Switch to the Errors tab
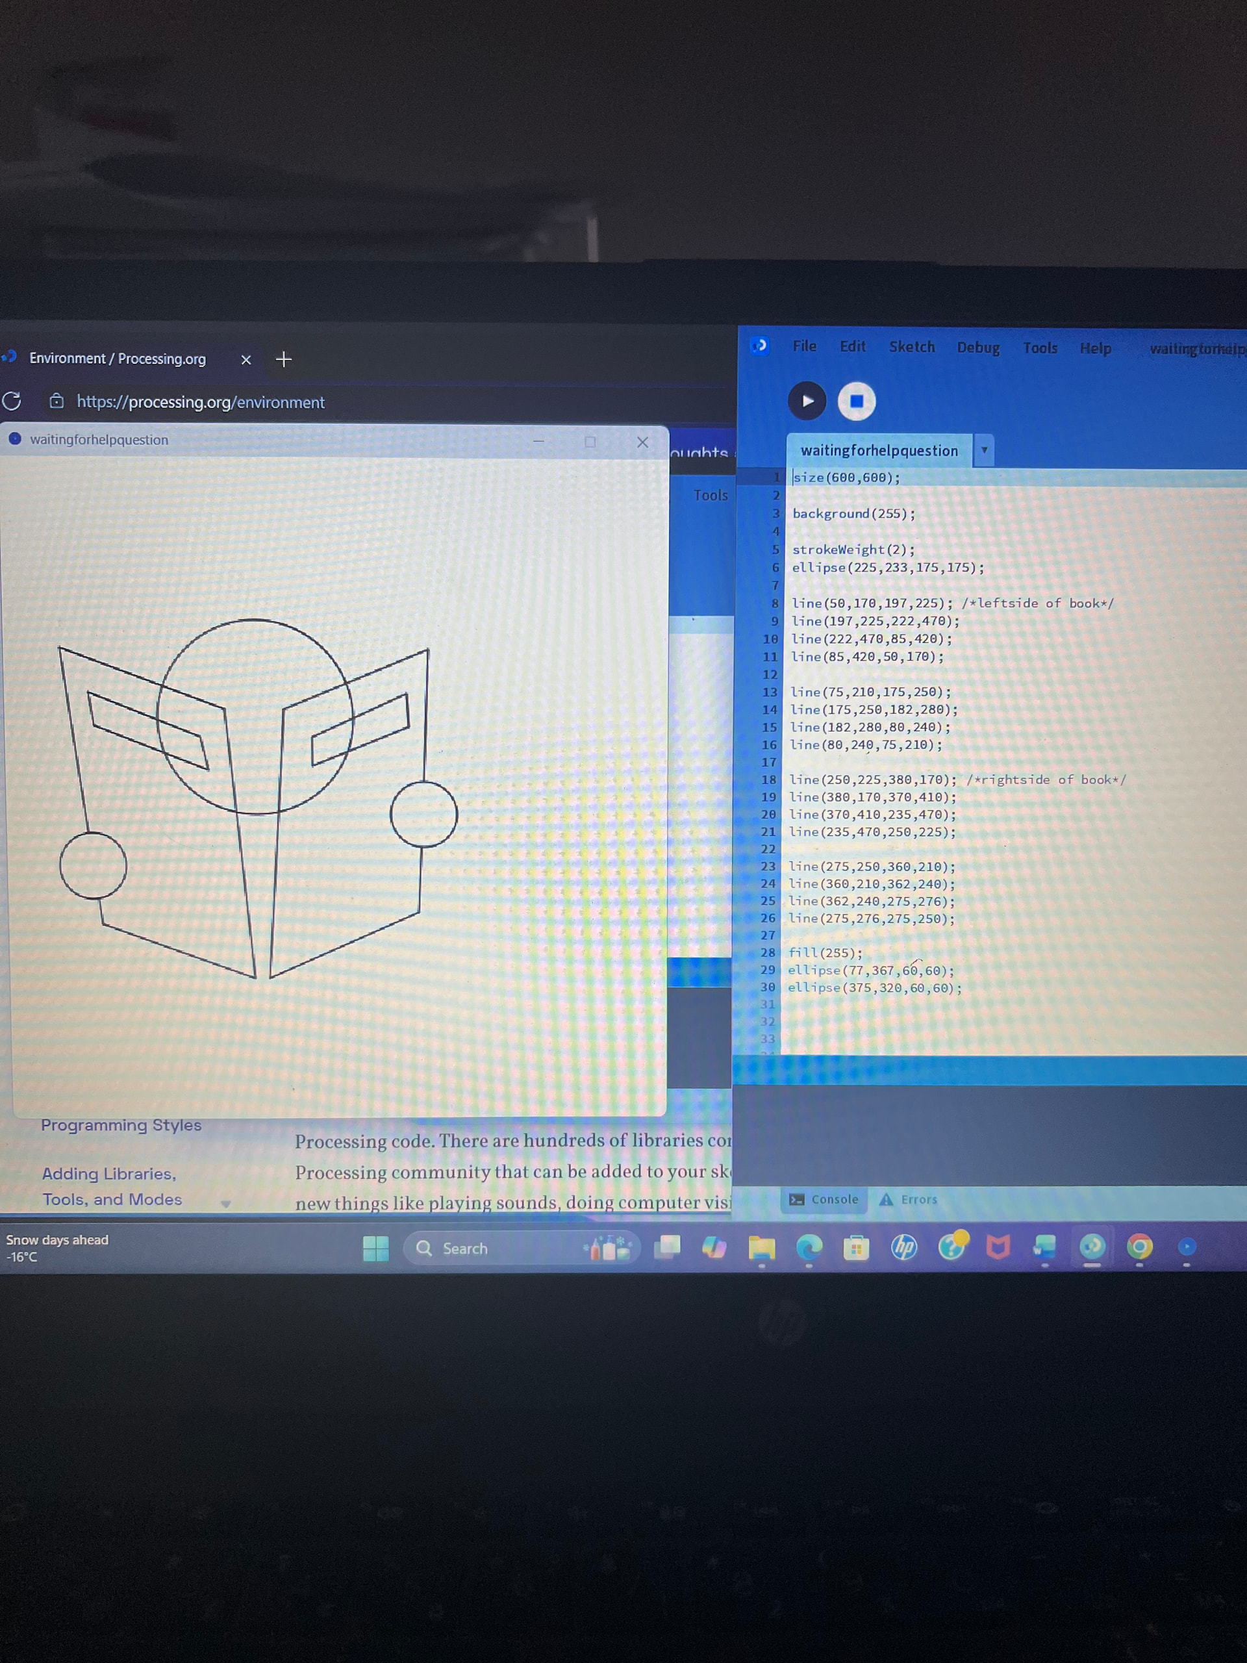 coord(909,1199)
